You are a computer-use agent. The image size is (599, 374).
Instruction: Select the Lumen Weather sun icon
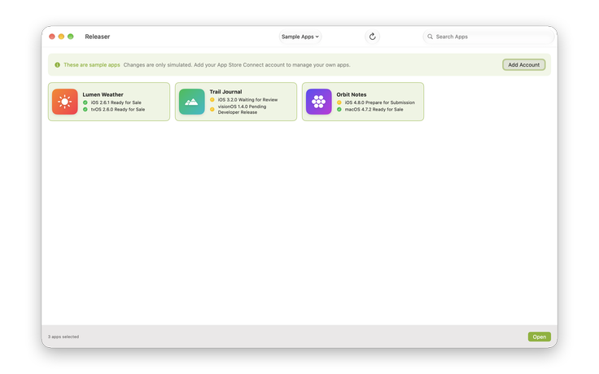(x=65, y=102)
